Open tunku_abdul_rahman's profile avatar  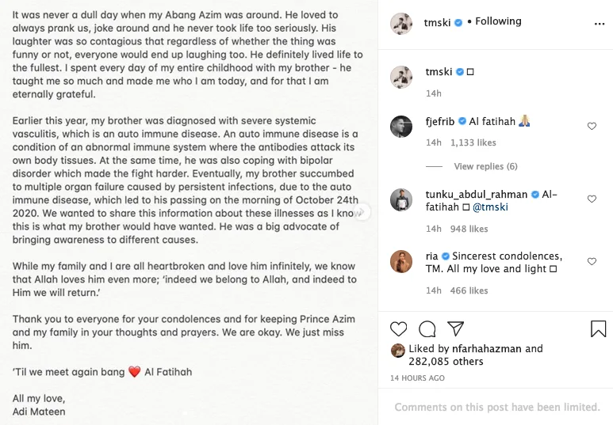pos(402,199)
